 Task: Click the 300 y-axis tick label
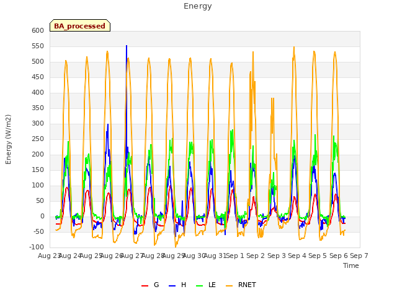pos(38,124)
